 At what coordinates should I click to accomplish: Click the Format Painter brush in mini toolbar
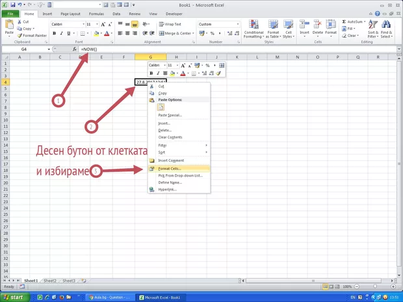[219, 73]
